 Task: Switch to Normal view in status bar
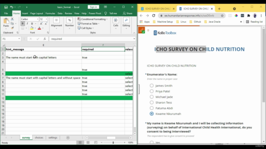[80, 142]
